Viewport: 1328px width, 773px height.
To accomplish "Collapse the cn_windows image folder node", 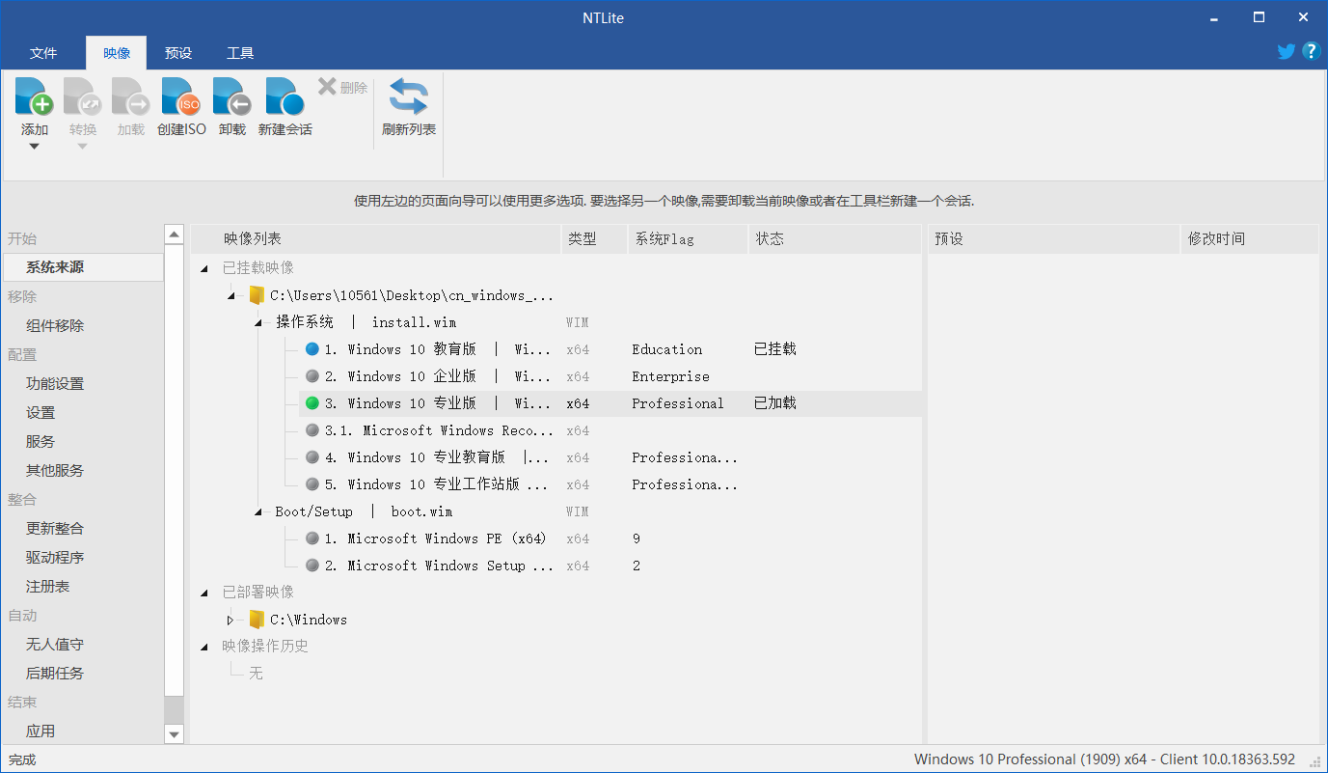I will [x=230, y=295].
